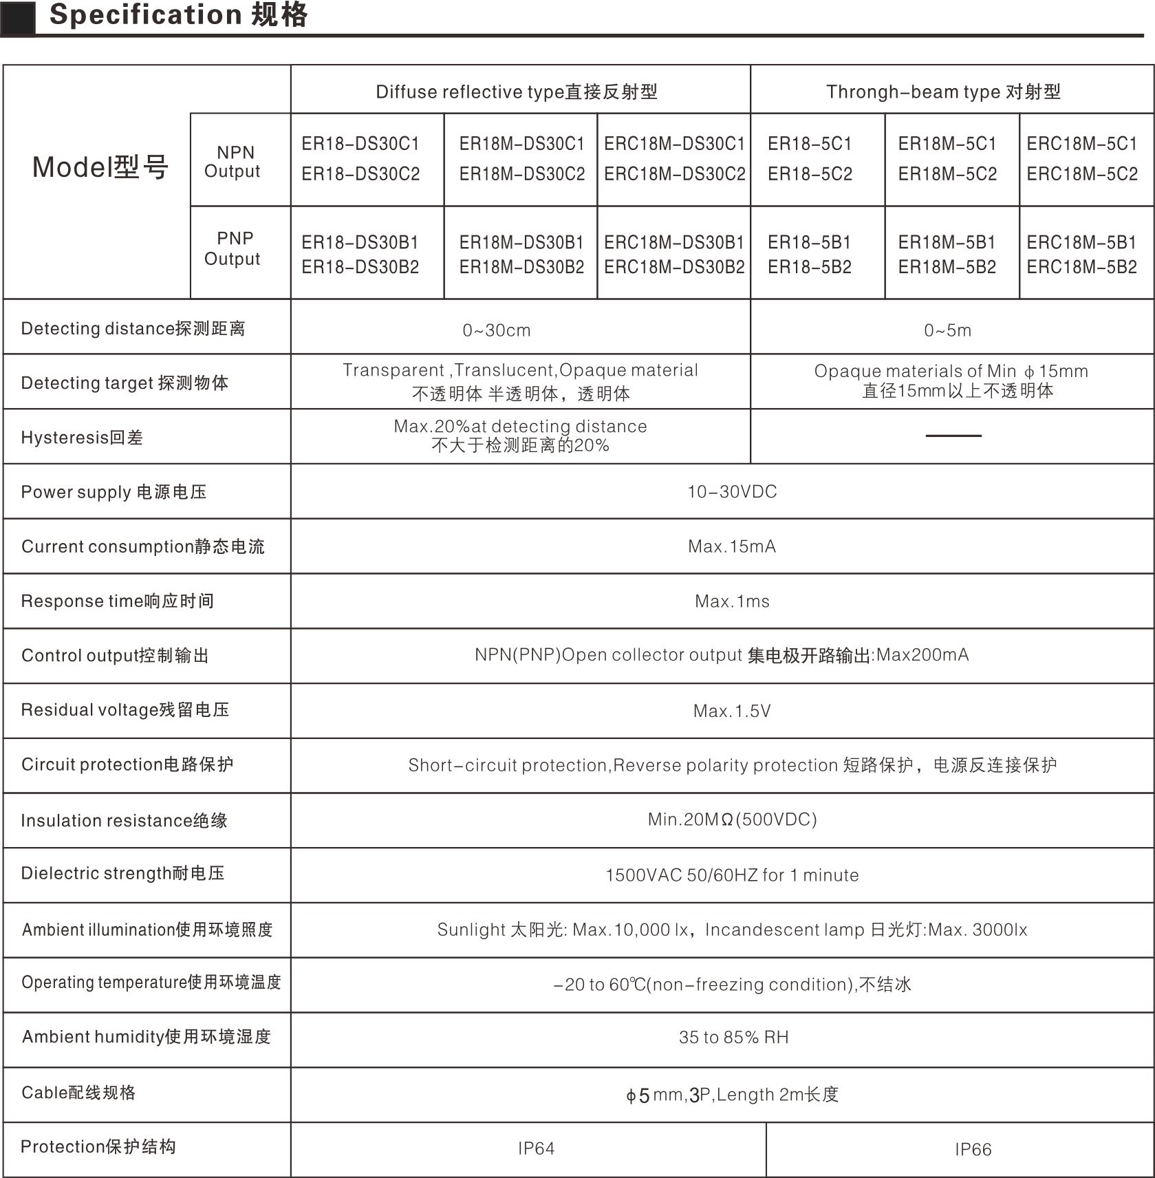Select 'Insulation resistance绝缘' row label

click(x=124, y=820)
